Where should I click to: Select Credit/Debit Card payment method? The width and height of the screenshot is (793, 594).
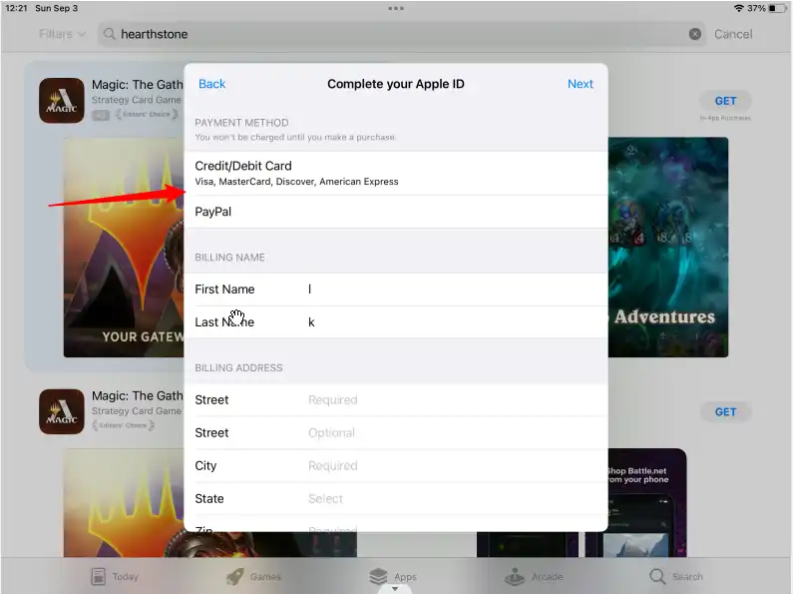tap(395, 173)
